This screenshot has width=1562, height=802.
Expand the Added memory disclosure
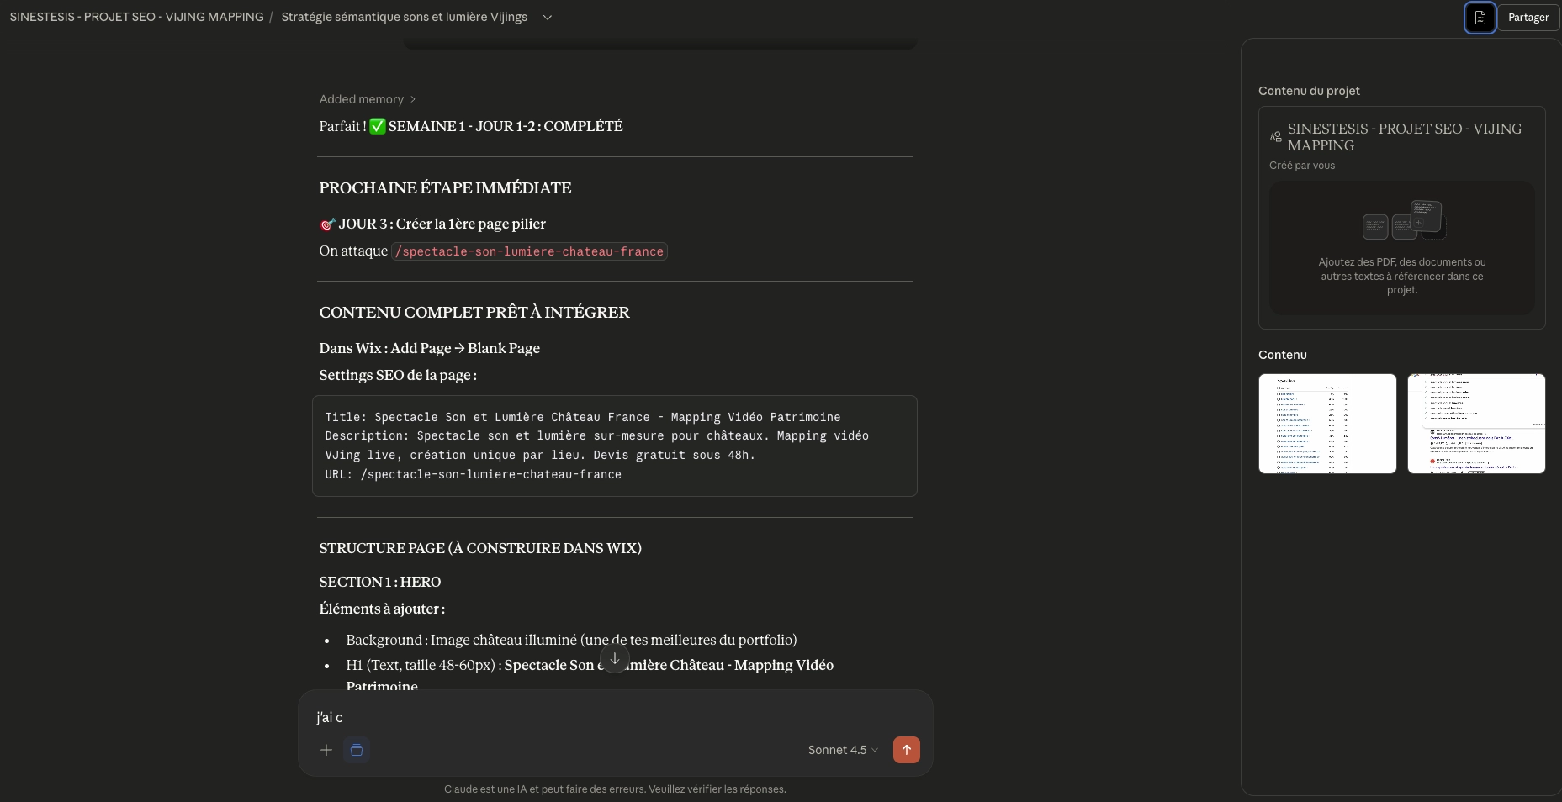[367, 99]
